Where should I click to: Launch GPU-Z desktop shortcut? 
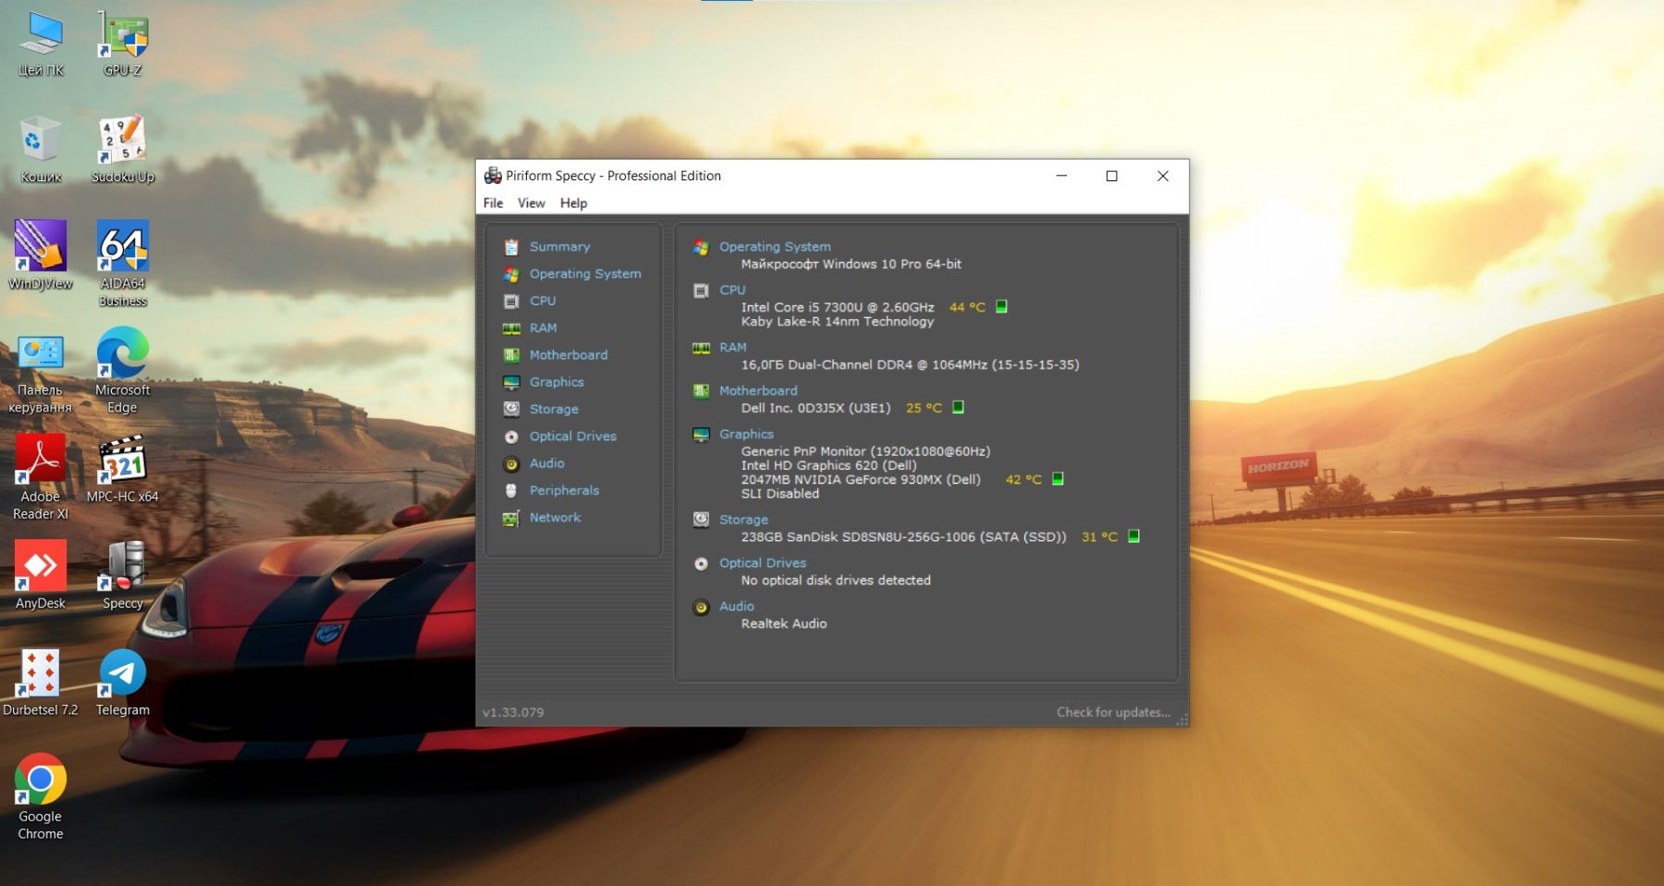point(123,45)
